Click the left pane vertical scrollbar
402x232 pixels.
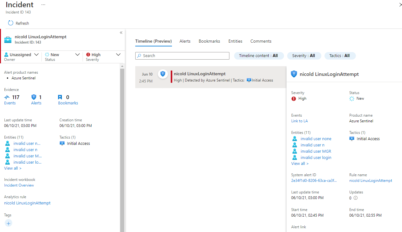pos(122,150)
